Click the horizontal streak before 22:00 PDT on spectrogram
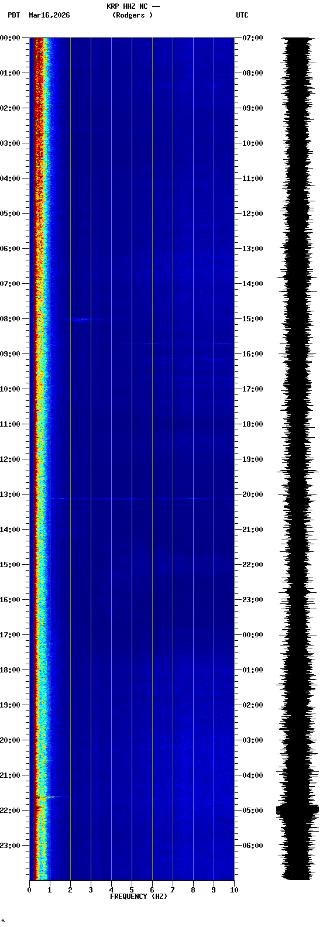 point(53,797)
